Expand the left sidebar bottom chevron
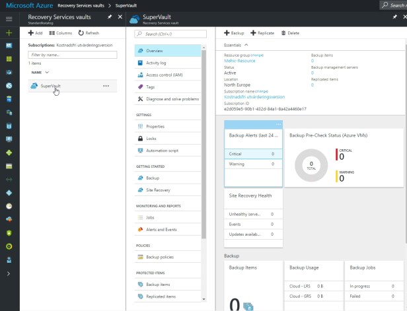 (x=9, y=273)
